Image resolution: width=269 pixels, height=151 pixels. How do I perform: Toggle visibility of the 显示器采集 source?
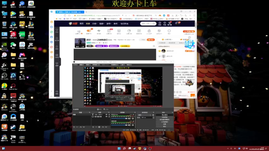click(x=106, y=116)
